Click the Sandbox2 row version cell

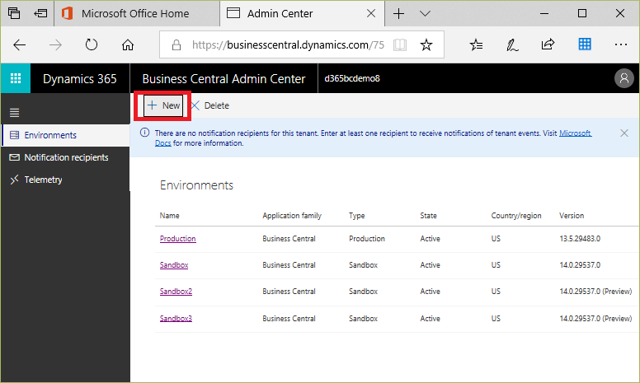click(595, 292)
